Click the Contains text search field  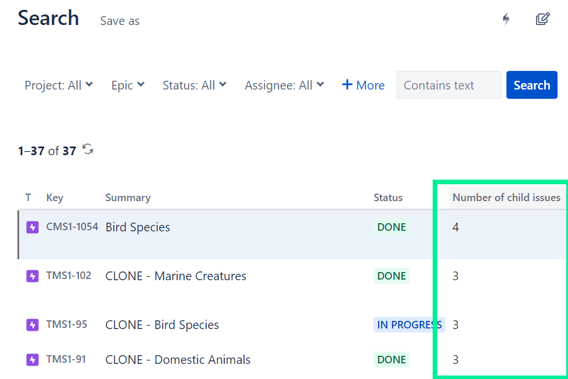pos(448,85)
